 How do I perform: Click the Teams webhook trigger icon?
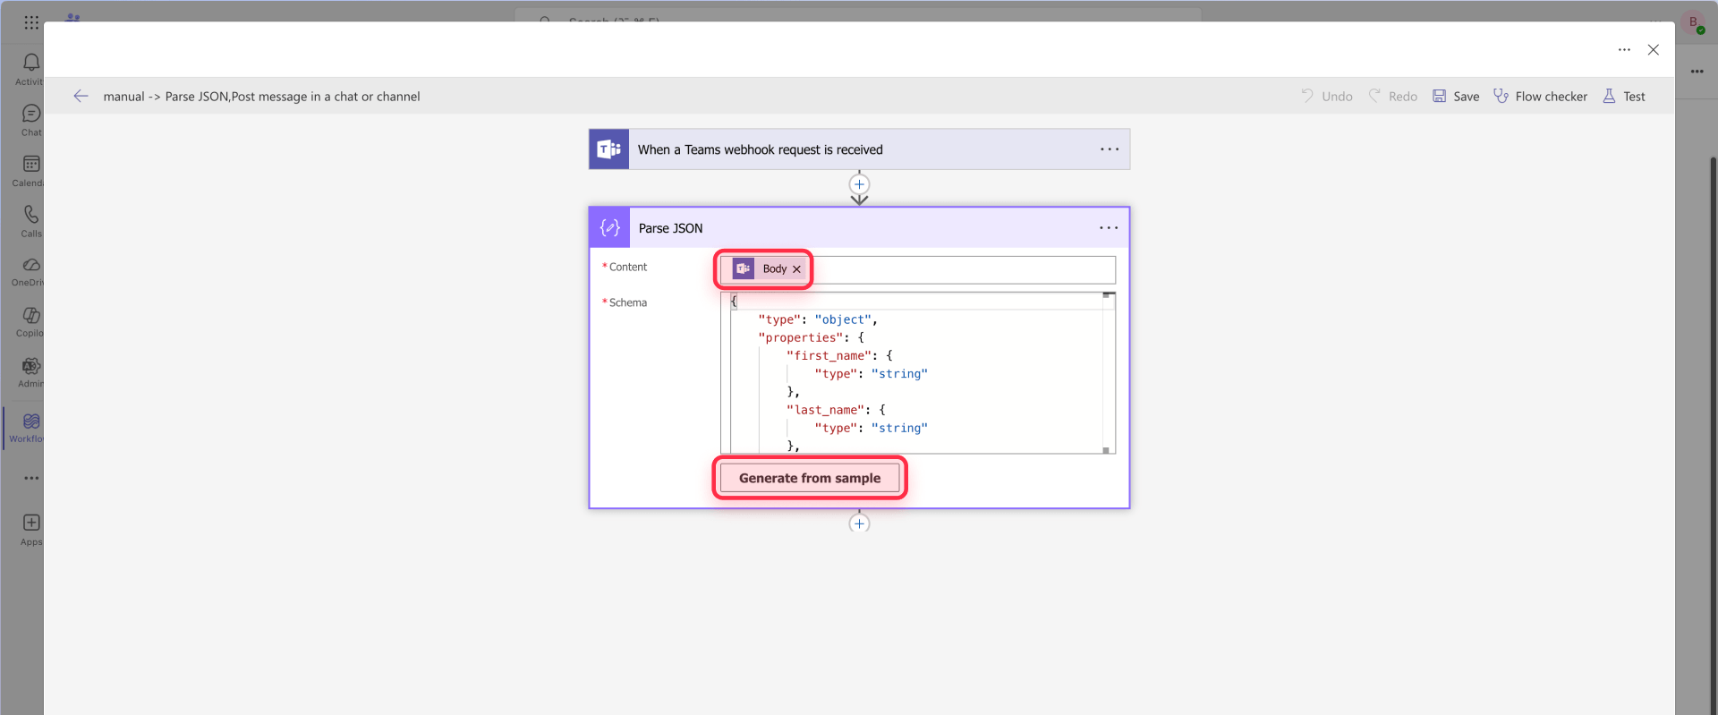point(608,149)
